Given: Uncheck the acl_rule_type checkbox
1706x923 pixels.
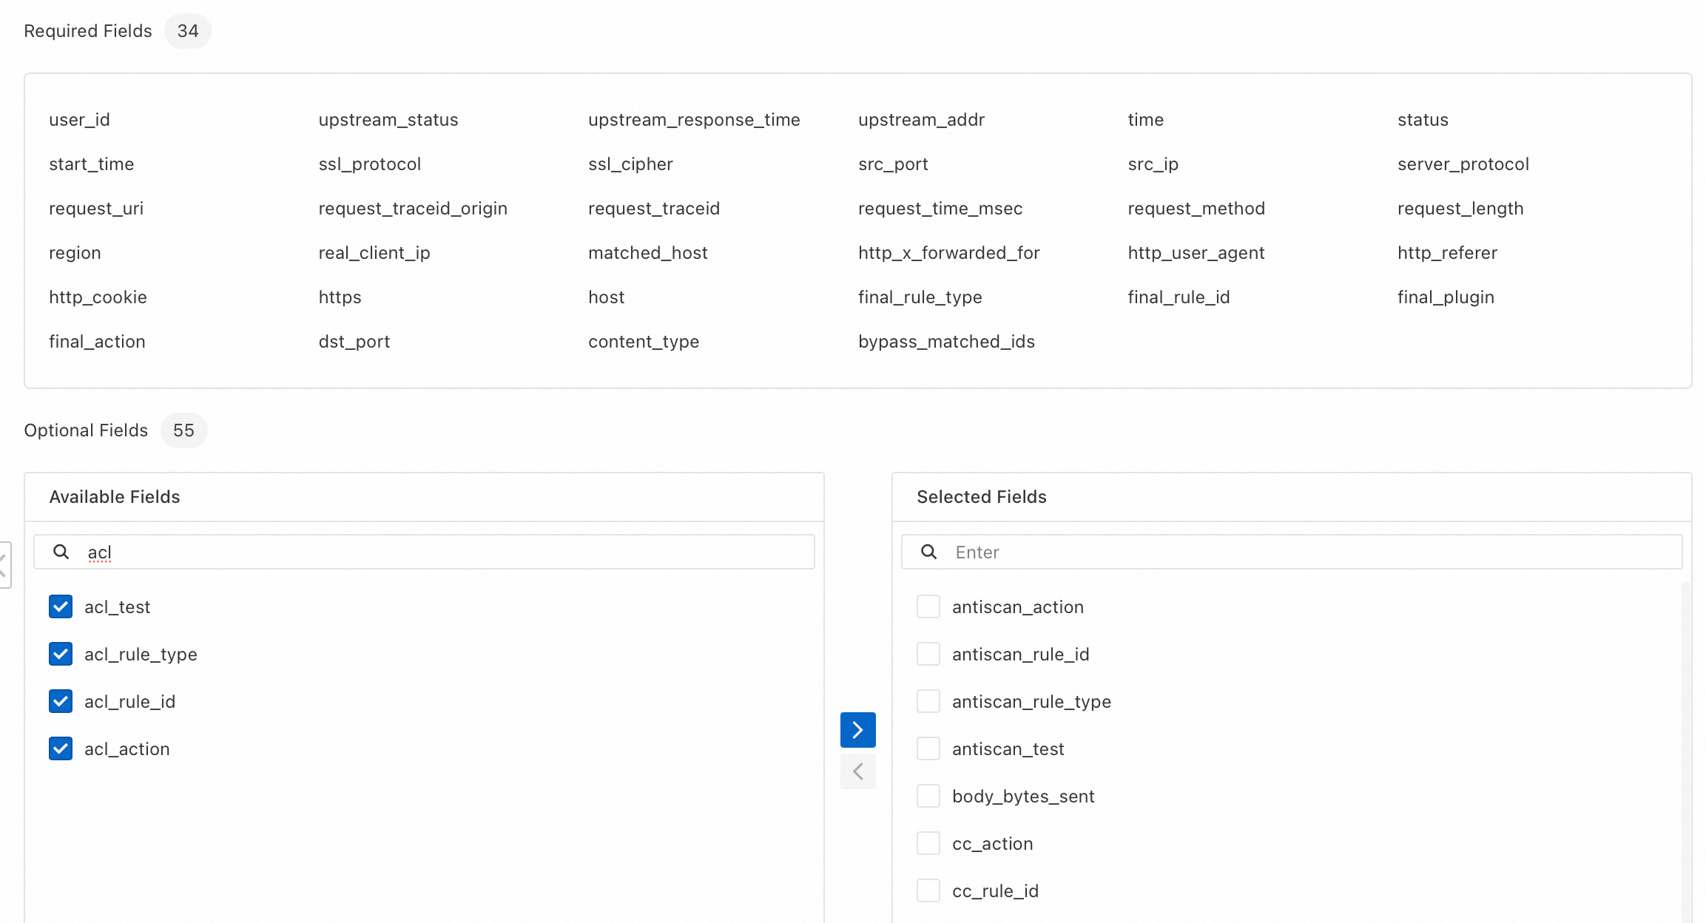Looking at the screenshot, I should 61,654.
